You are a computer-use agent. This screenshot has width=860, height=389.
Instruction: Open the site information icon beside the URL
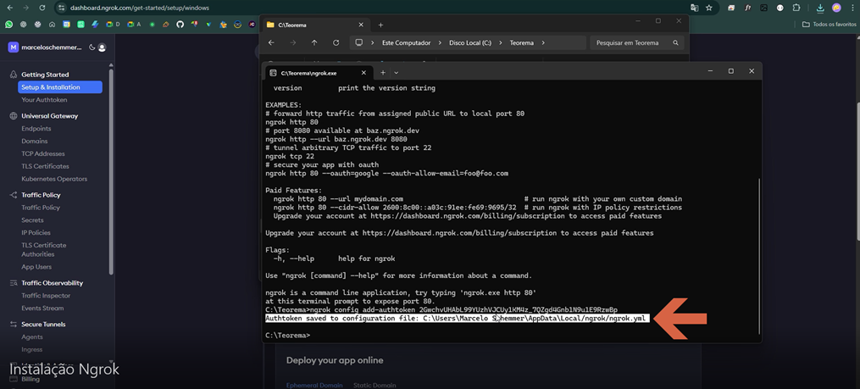tap(61, 8)
